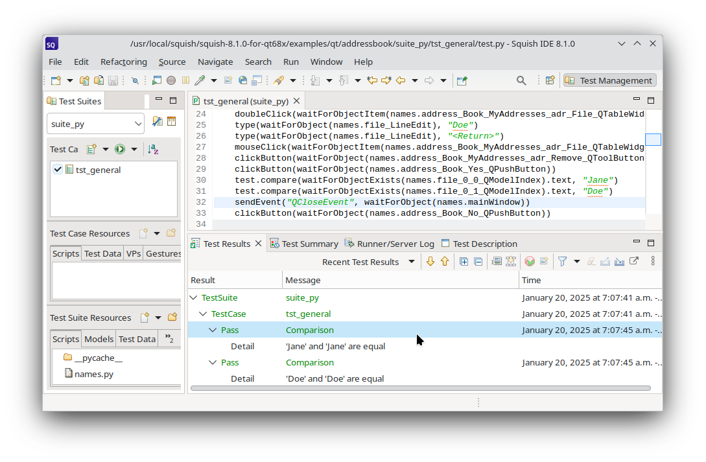Screen dimensions: 706x462
Task: Create a new test case
Action: tap(91, 149)
